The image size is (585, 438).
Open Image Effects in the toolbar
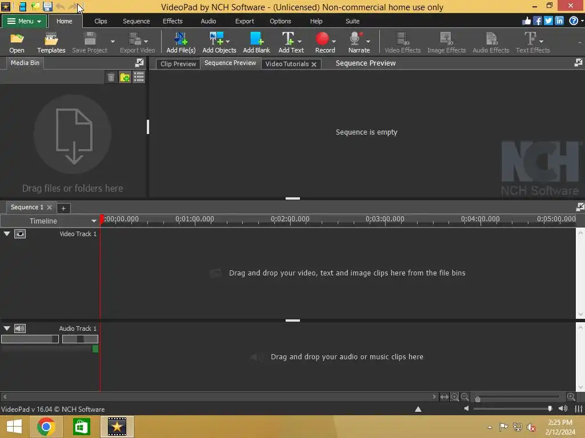pyautogui.click(x=446, y=42)
